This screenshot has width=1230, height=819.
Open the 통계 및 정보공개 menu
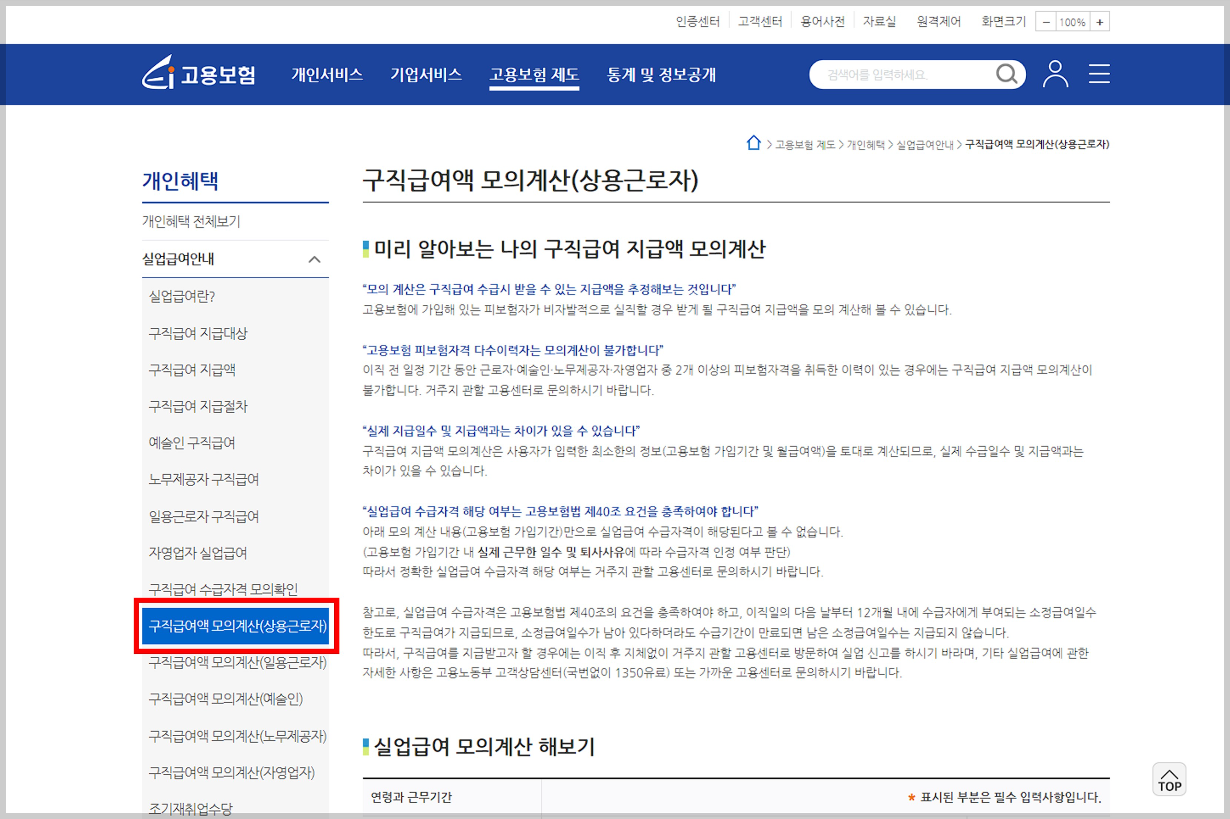tap(661, 75)
